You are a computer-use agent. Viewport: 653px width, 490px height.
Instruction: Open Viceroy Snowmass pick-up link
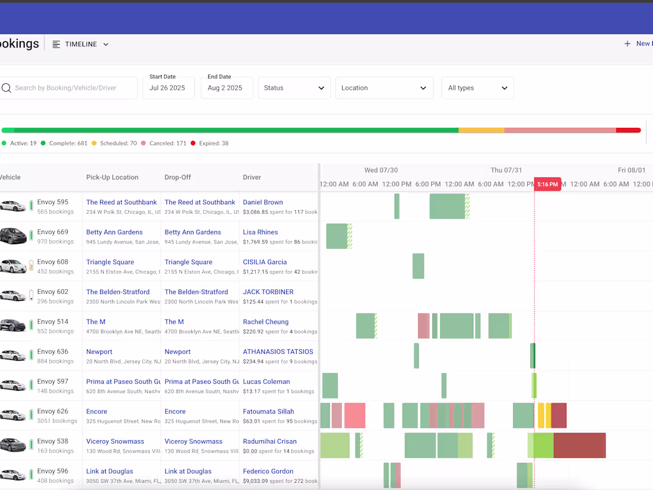pos(115,441)
